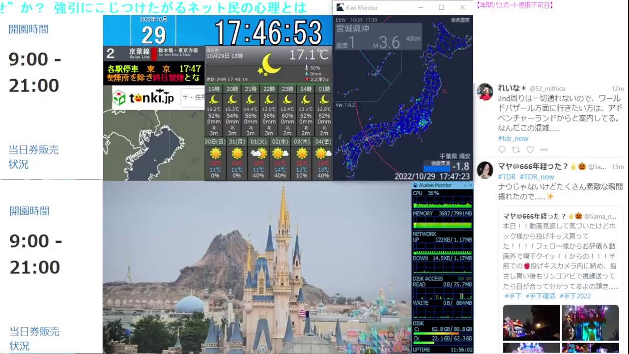629x354 pixels.
Task: Click 各駅停車 東京 17:47 departure row
Action: tap(154, 69)
